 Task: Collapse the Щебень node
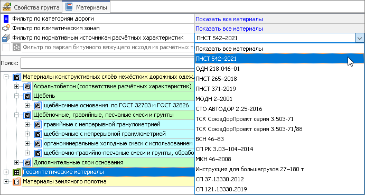tap(16, 96)
